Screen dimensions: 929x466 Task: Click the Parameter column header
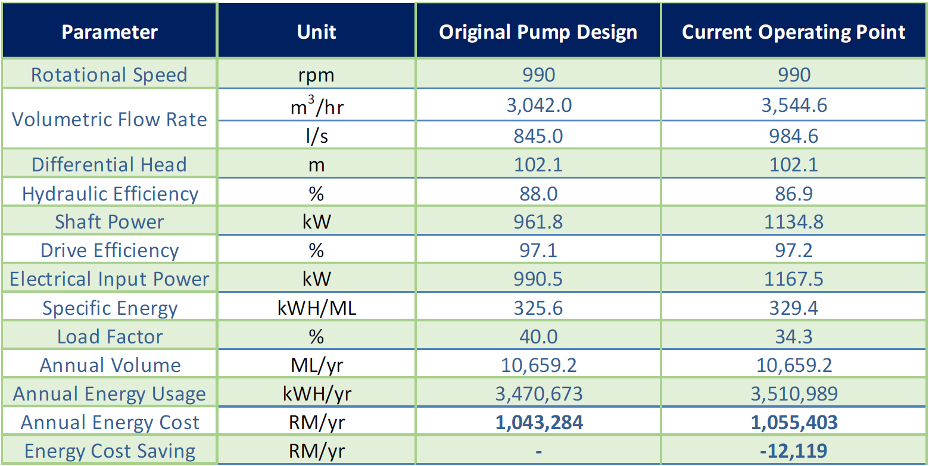pyautogui.click(x=110, y=32)
